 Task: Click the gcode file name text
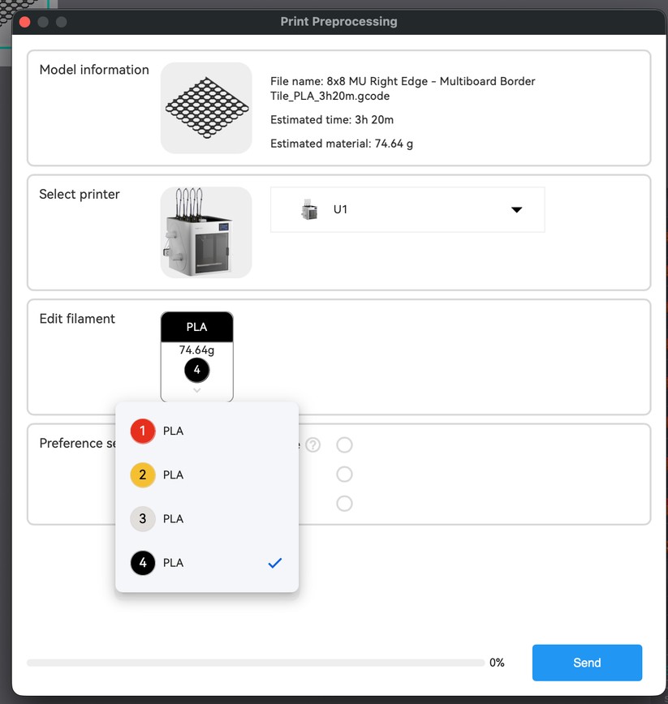pos(403,88)
